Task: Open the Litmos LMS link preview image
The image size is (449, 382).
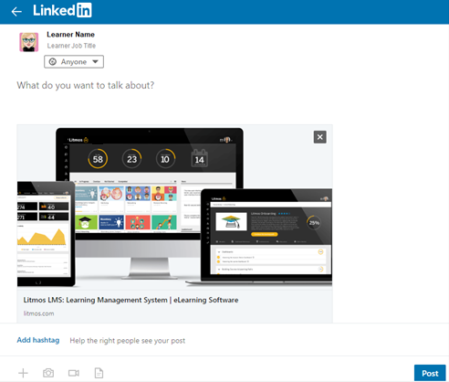Action: click(174, 207)
